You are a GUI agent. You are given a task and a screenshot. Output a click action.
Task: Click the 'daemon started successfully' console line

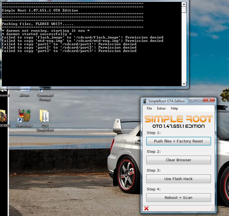[37, 34]
